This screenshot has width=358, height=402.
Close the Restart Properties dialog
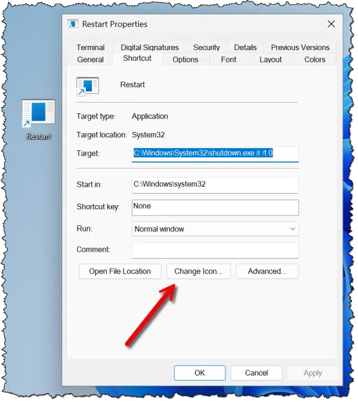(331, 24)
